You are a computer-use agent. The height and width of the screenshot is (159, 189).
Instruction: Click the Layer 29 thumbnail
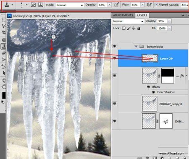click(150, 58)
